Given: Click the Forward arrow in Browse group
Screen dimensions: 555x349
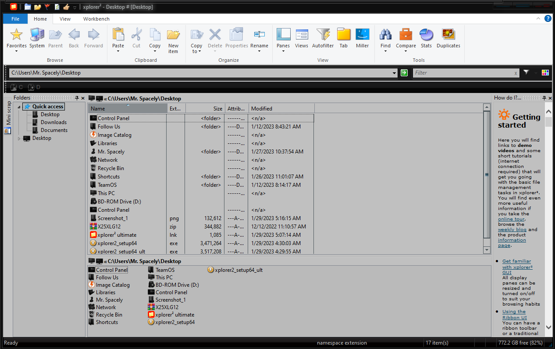Looking at the screenshot, I should point(93,38).
